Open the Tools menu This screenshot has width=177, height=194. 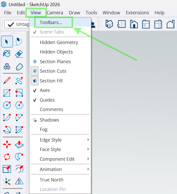[x=91, y=13]
